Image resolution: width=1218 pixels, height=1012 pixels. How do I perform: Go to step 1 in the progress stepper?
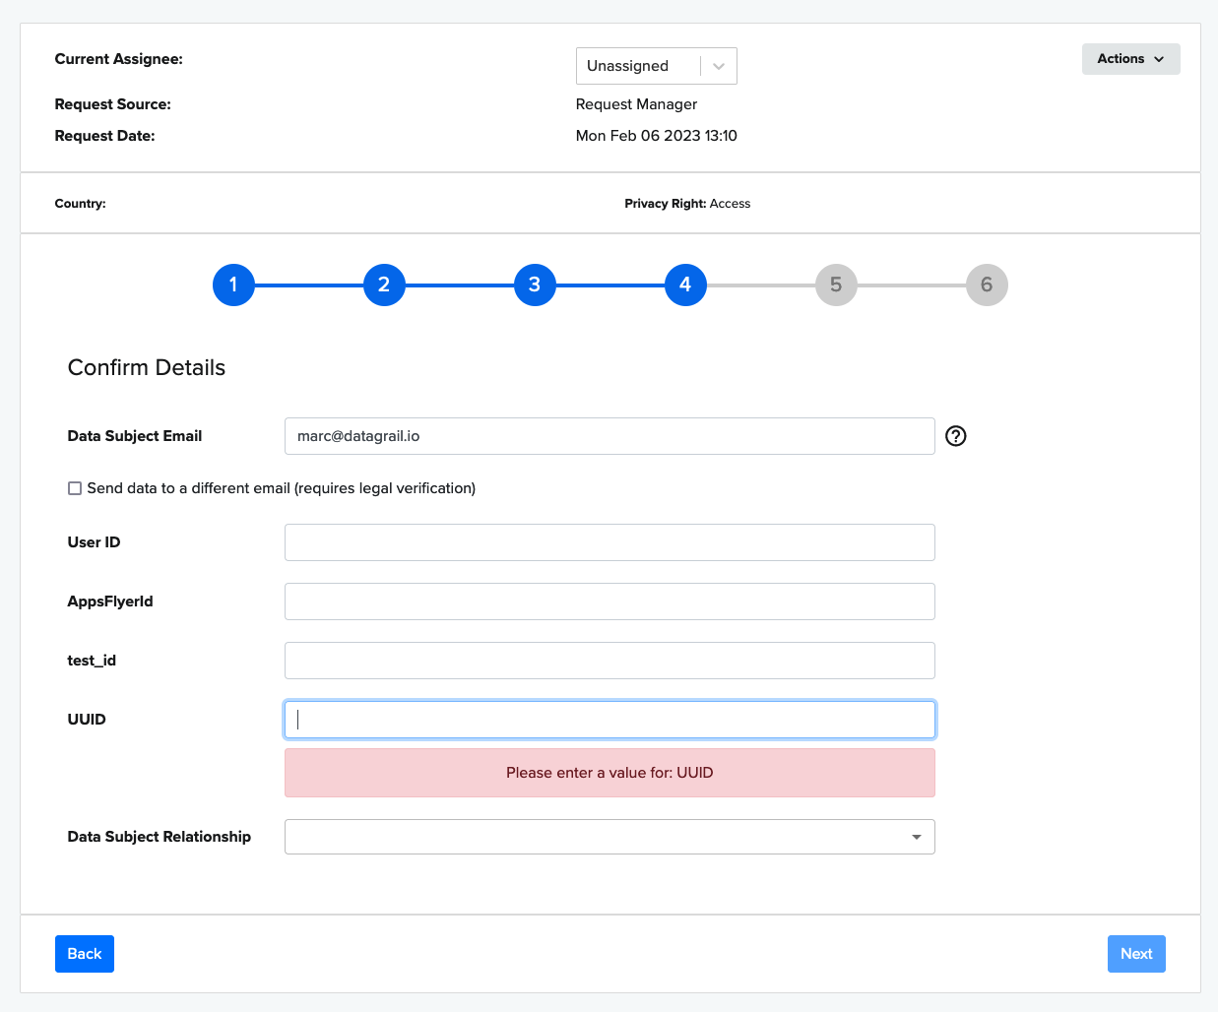pyautogui.click(x=233, y=285)
